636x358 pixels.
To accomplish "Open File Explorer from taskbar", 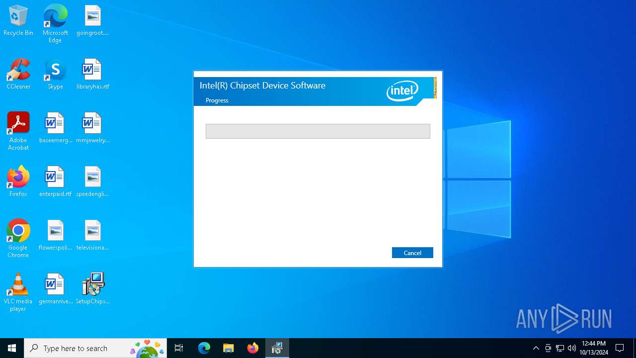I will click(229, 348).
